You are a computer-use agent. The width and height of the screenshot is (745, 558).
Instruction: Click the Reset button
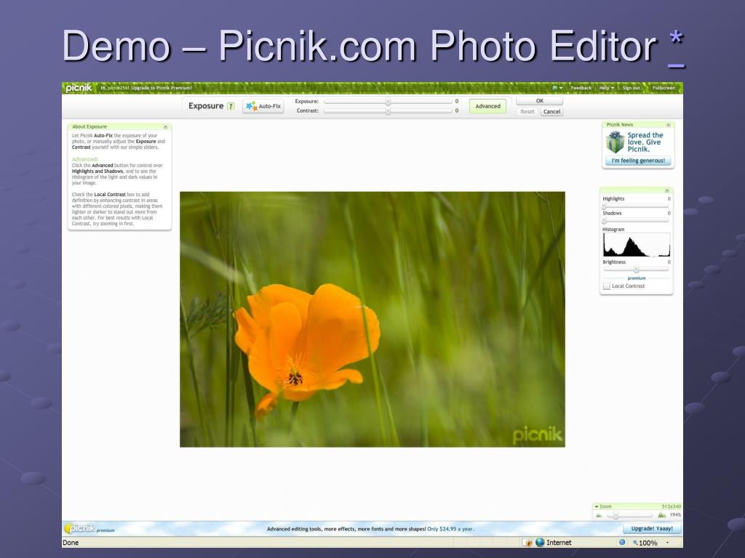(527, 111)
